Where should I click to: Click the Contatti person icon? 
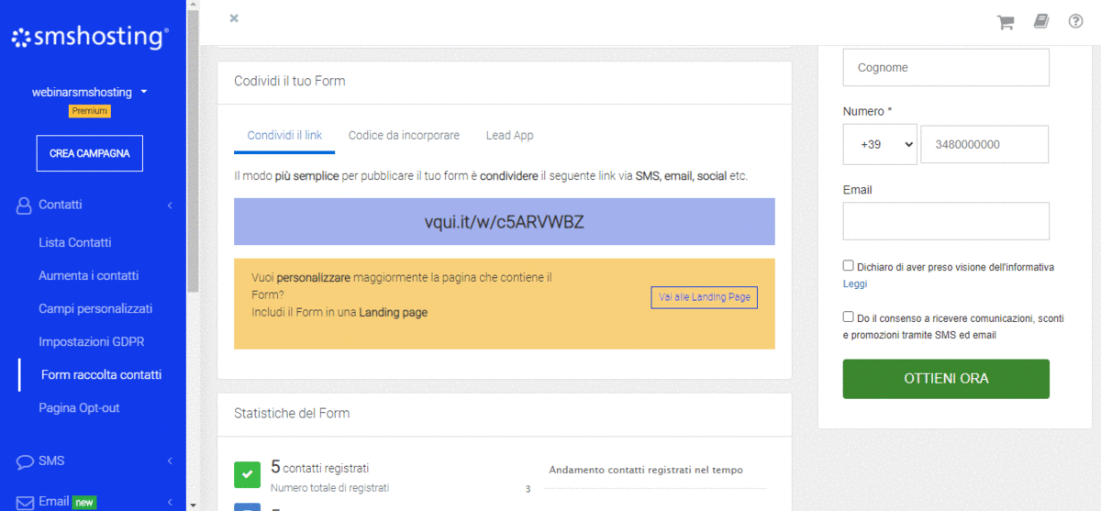click(x=24, y=206)
